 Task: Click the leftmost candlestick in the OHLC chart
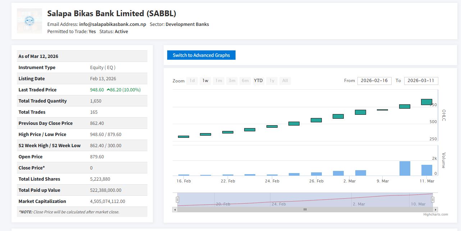click(183, 137)
